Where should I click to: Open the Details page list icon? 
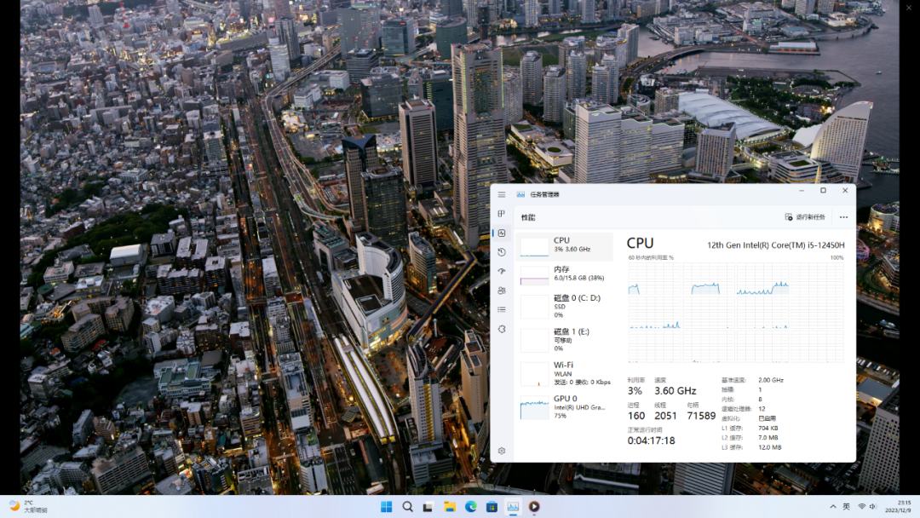click(502, 310)
